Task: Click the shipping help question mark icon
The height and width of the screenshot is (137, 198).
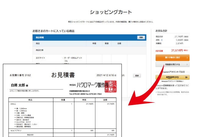Action: 162,40
